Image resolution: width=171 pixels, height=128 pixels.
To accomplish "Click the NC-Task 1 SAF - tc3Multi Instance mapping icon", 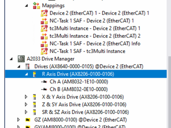I will 44,51.
